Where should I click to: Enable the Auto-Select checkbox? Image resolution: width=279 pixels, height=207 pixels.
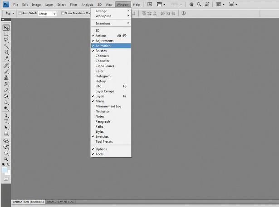(20, 13)
